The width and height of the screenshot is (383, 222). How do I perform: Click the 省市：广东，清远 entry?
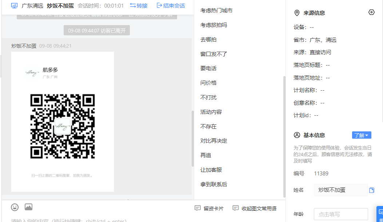[x=315, y=40]
